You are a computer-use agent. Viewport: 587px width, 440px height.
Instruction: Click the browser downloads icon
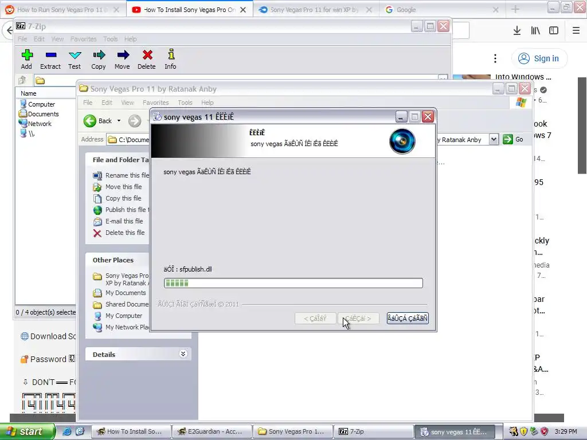tap(517, 31)
